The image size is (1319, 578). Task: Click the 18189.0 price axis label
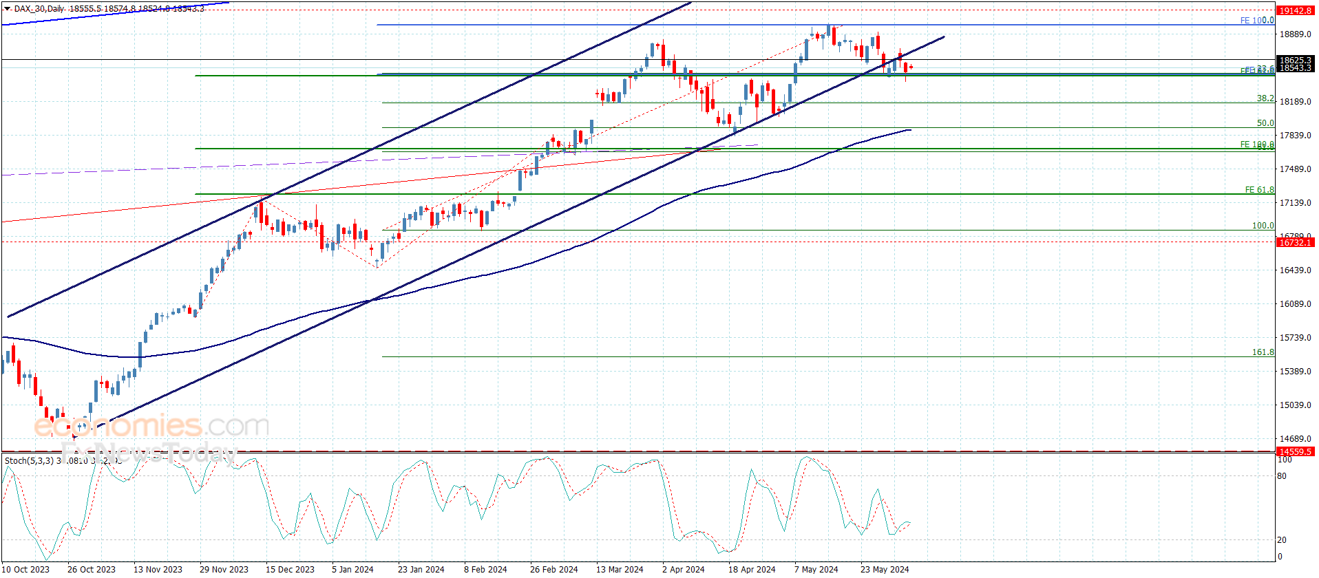[x=1295, y=102]
